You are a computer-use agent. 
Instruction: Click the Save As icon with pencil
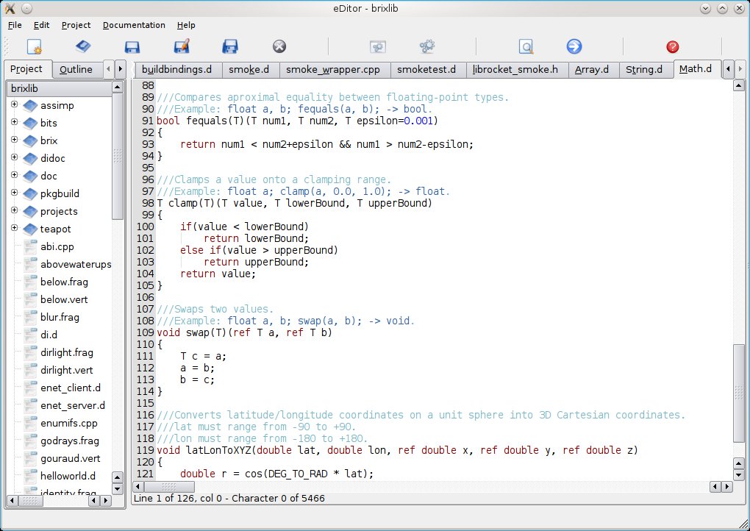pos(182,47)
